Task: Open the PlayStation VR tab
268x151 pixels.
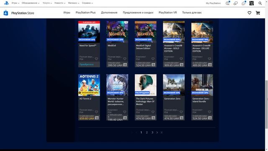Action: coord(167,13)
